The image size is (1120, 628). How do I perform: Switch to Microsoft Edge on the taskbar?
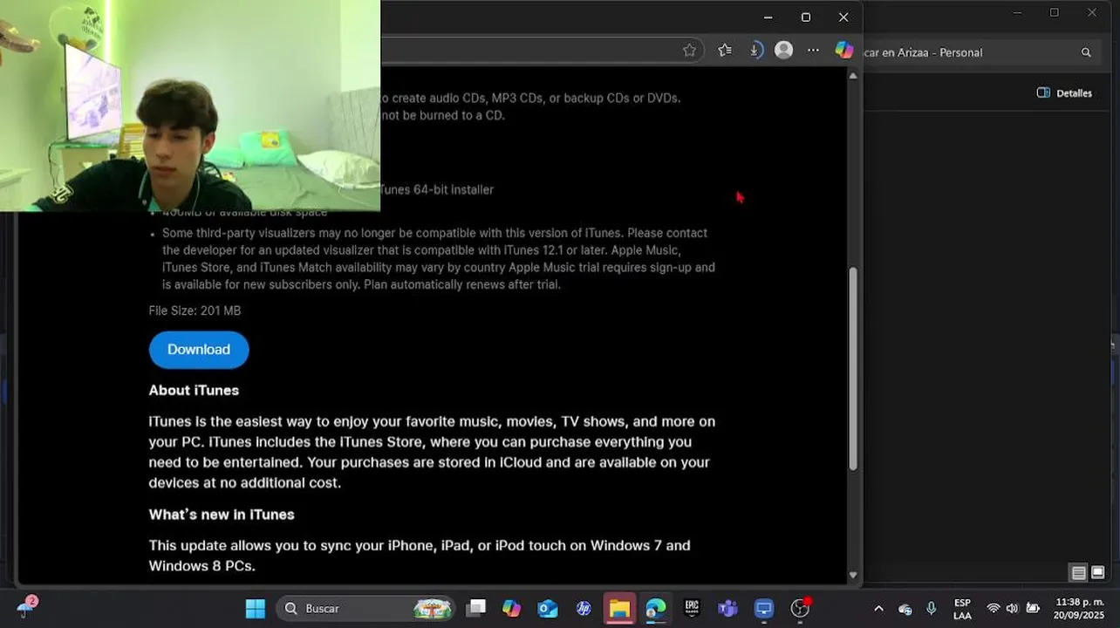(656, 608)
